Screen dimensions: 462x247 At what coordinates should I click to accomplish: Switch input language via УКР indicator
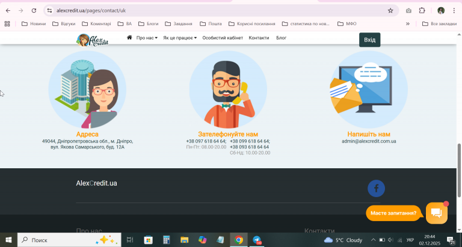pyautogui.click(x=410, y=240)
